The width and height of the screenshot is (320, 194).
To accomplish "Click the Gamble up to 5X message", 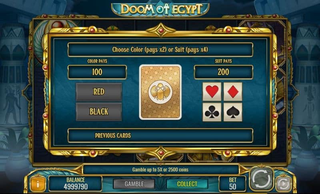I will pos(160,170).
